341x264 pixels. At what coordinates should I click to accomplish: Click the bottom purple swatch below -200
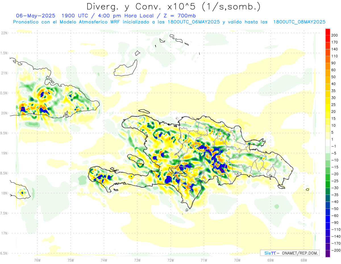click(328, 254)
